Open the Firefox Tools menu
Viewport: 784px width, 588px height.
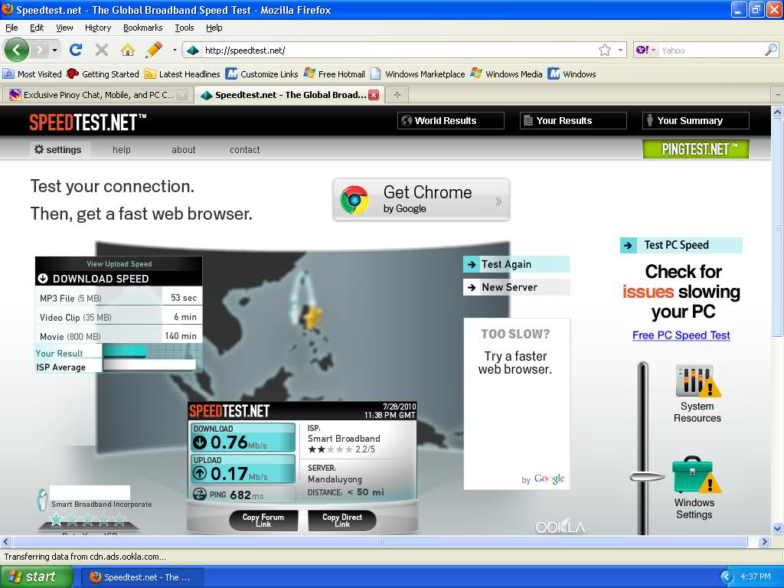(x=184, y=28)
